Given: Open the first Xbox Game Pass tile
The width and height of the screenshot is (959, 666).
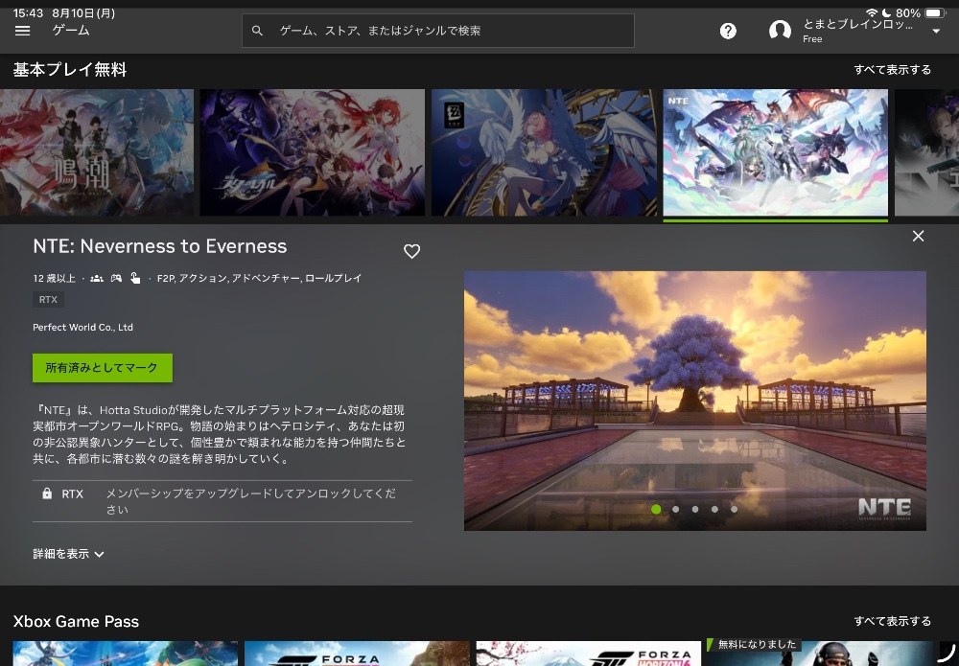Looking at the screenshot, I should click(x=126, y=654).
